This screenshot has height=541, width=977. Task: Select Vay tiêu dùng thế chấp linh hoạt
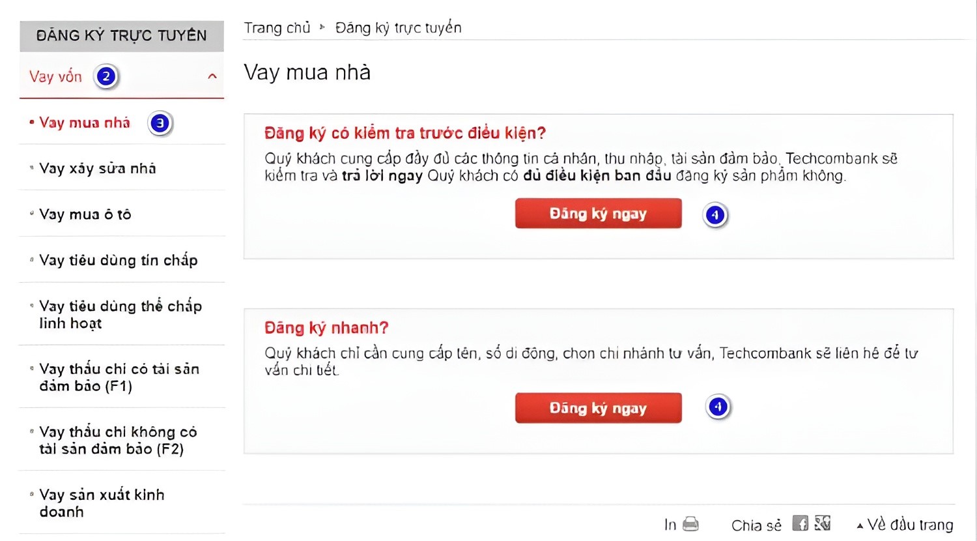pyautogui.click(x=120, y=315)
